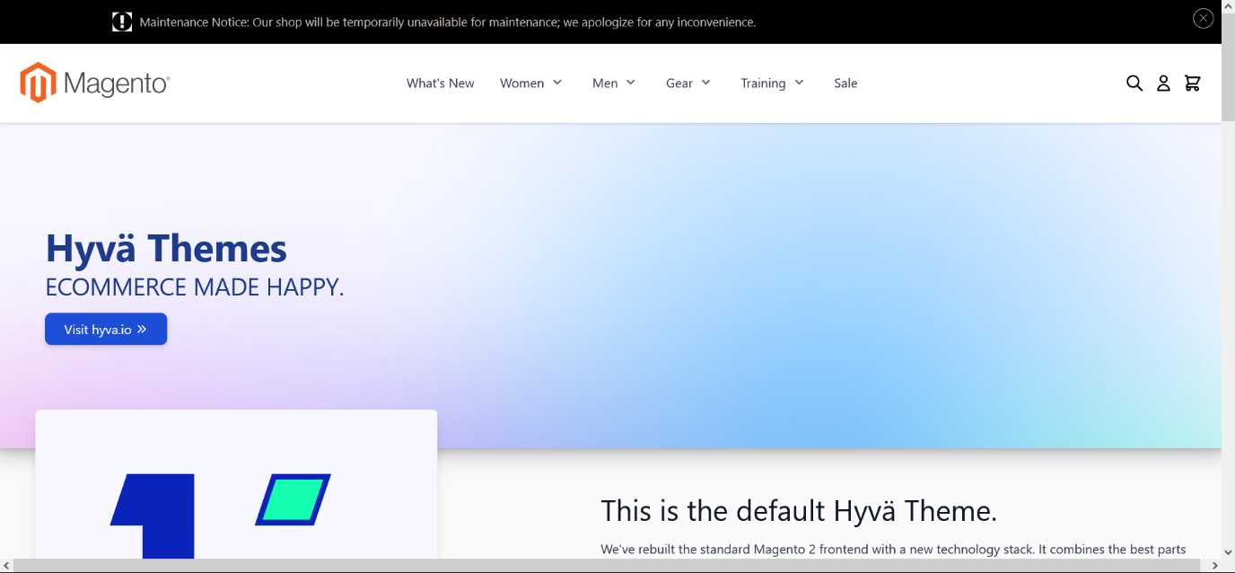Click the customer account icon

pyautogui.click(x=1163, y=84)
